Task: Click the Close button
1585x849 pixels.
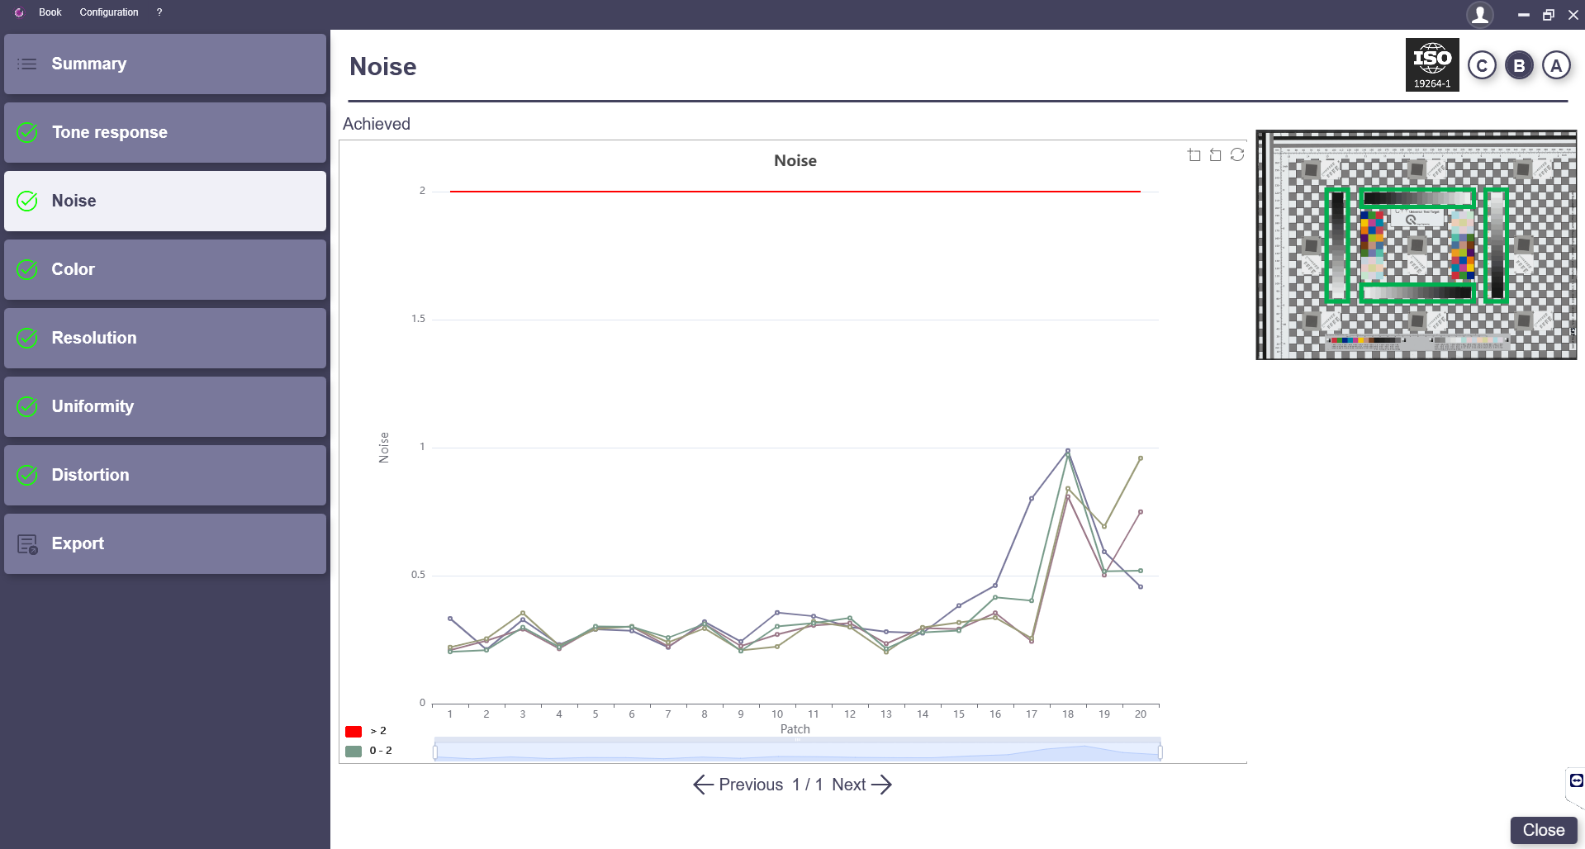Action: tap(1543, 830)
